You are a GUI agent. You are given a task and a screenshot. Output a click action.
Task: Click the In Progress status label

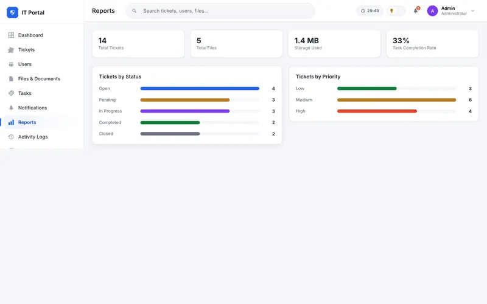(110, 111)
